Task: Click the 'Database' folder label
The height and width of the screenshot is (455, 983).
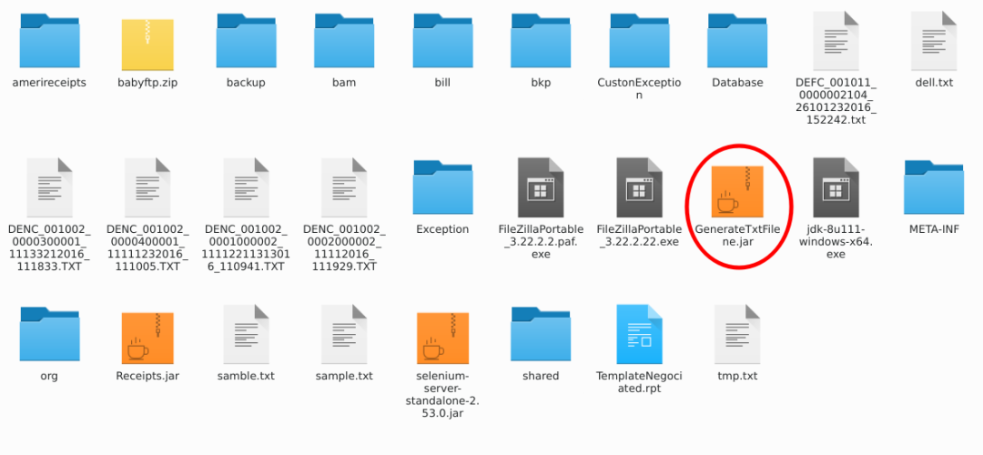Action: click(737, 83)
